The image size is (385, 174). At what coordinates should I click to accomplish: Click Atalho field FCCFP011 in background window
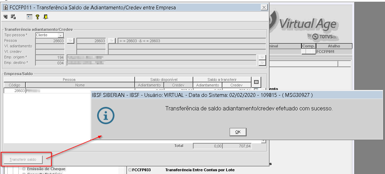[x=334, y=52]
